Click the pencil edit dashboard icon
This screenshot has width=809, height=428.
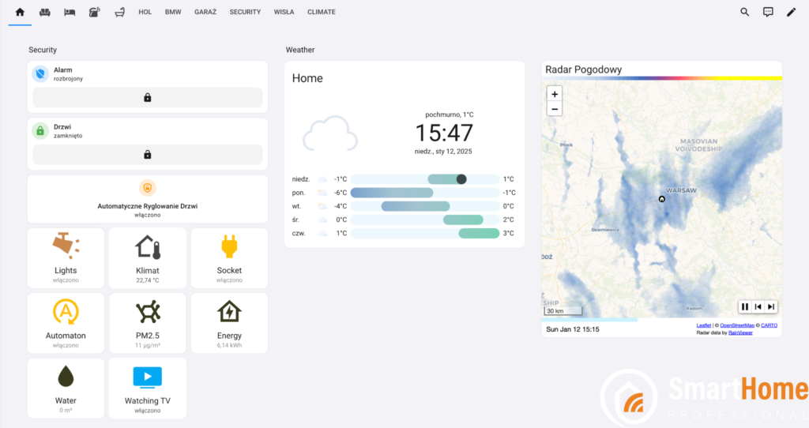(791, 12)
